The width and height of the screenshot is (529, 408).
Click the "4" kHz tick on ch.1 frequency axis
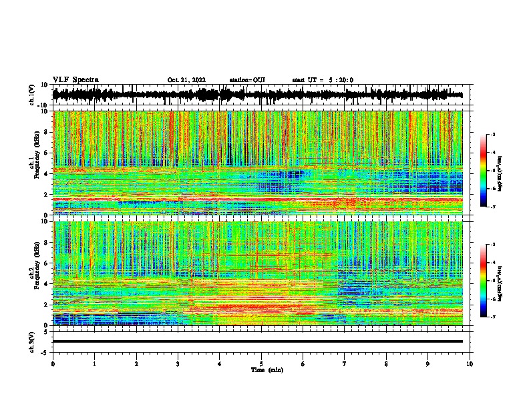(x=46, y=174)
